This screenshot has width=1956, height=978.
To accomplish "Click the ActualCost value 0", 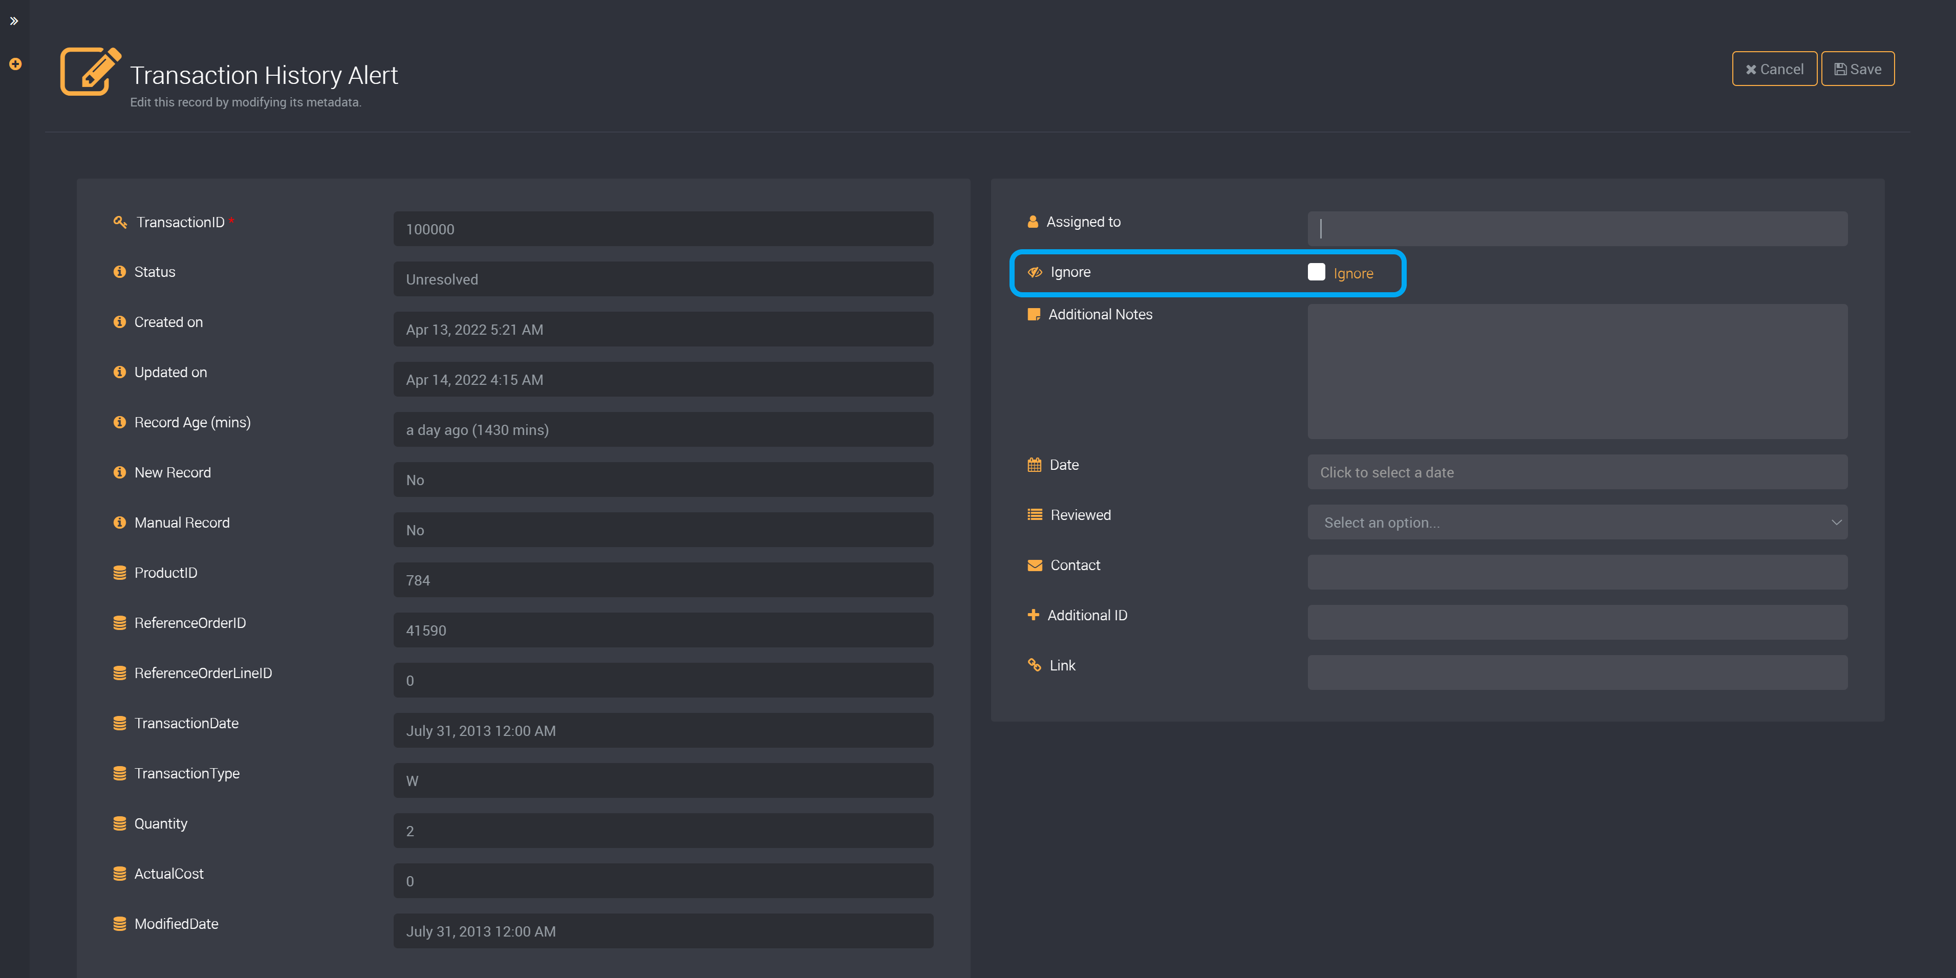I will click(663, 880).
